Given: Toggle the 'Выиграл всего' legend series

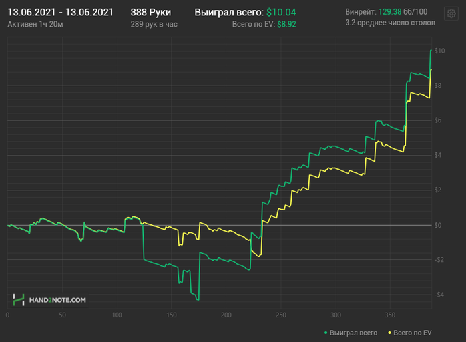Looking at the screenshot, I should point(351,333).
